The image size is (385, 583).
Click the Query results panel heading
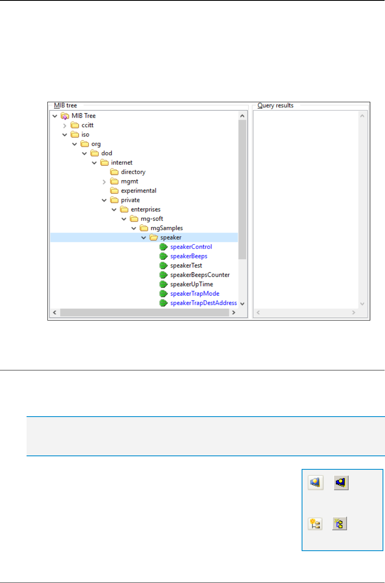275,105
